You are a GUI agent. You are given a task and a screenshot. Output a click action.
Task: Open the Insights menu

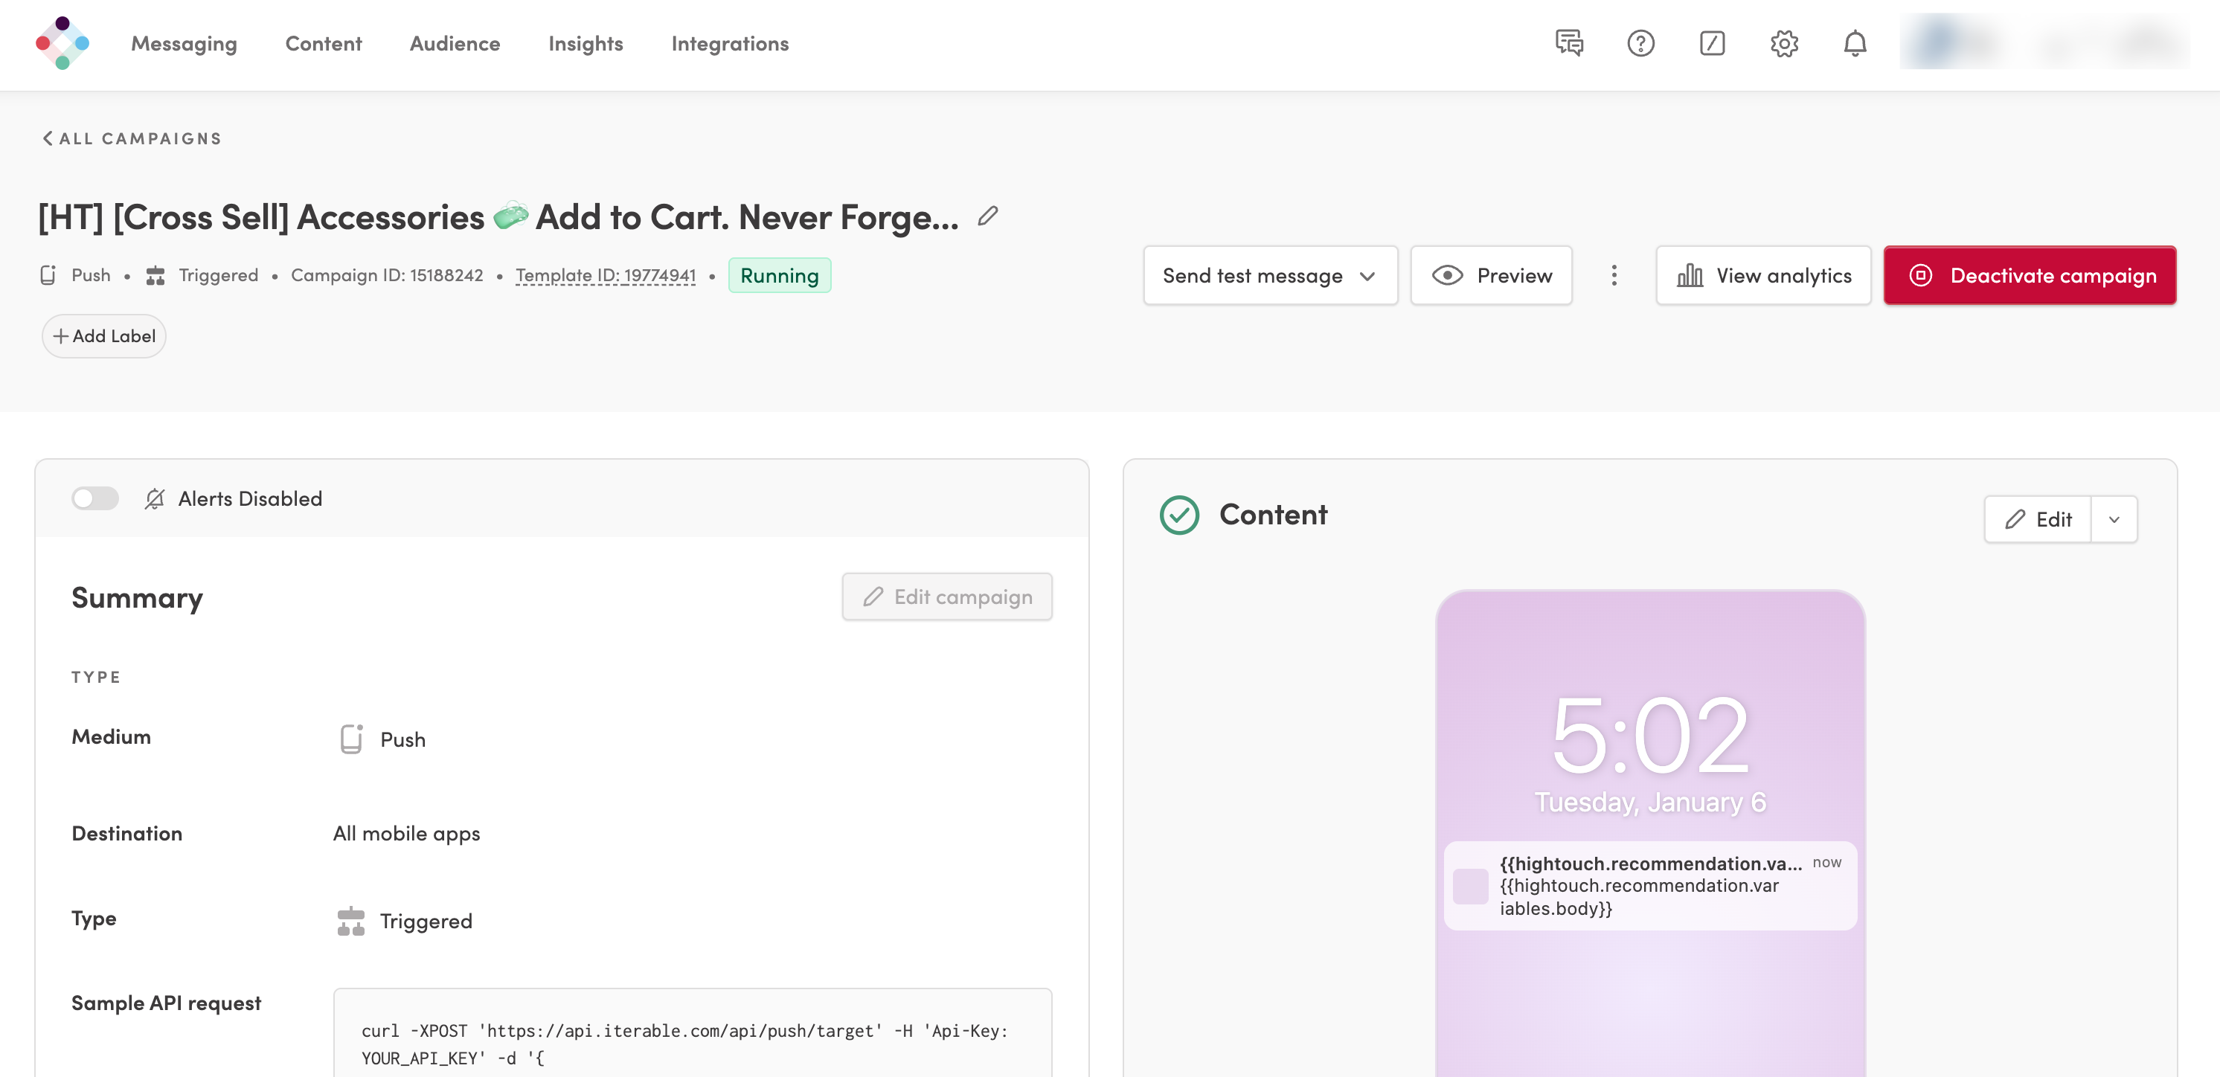(586, 43)
